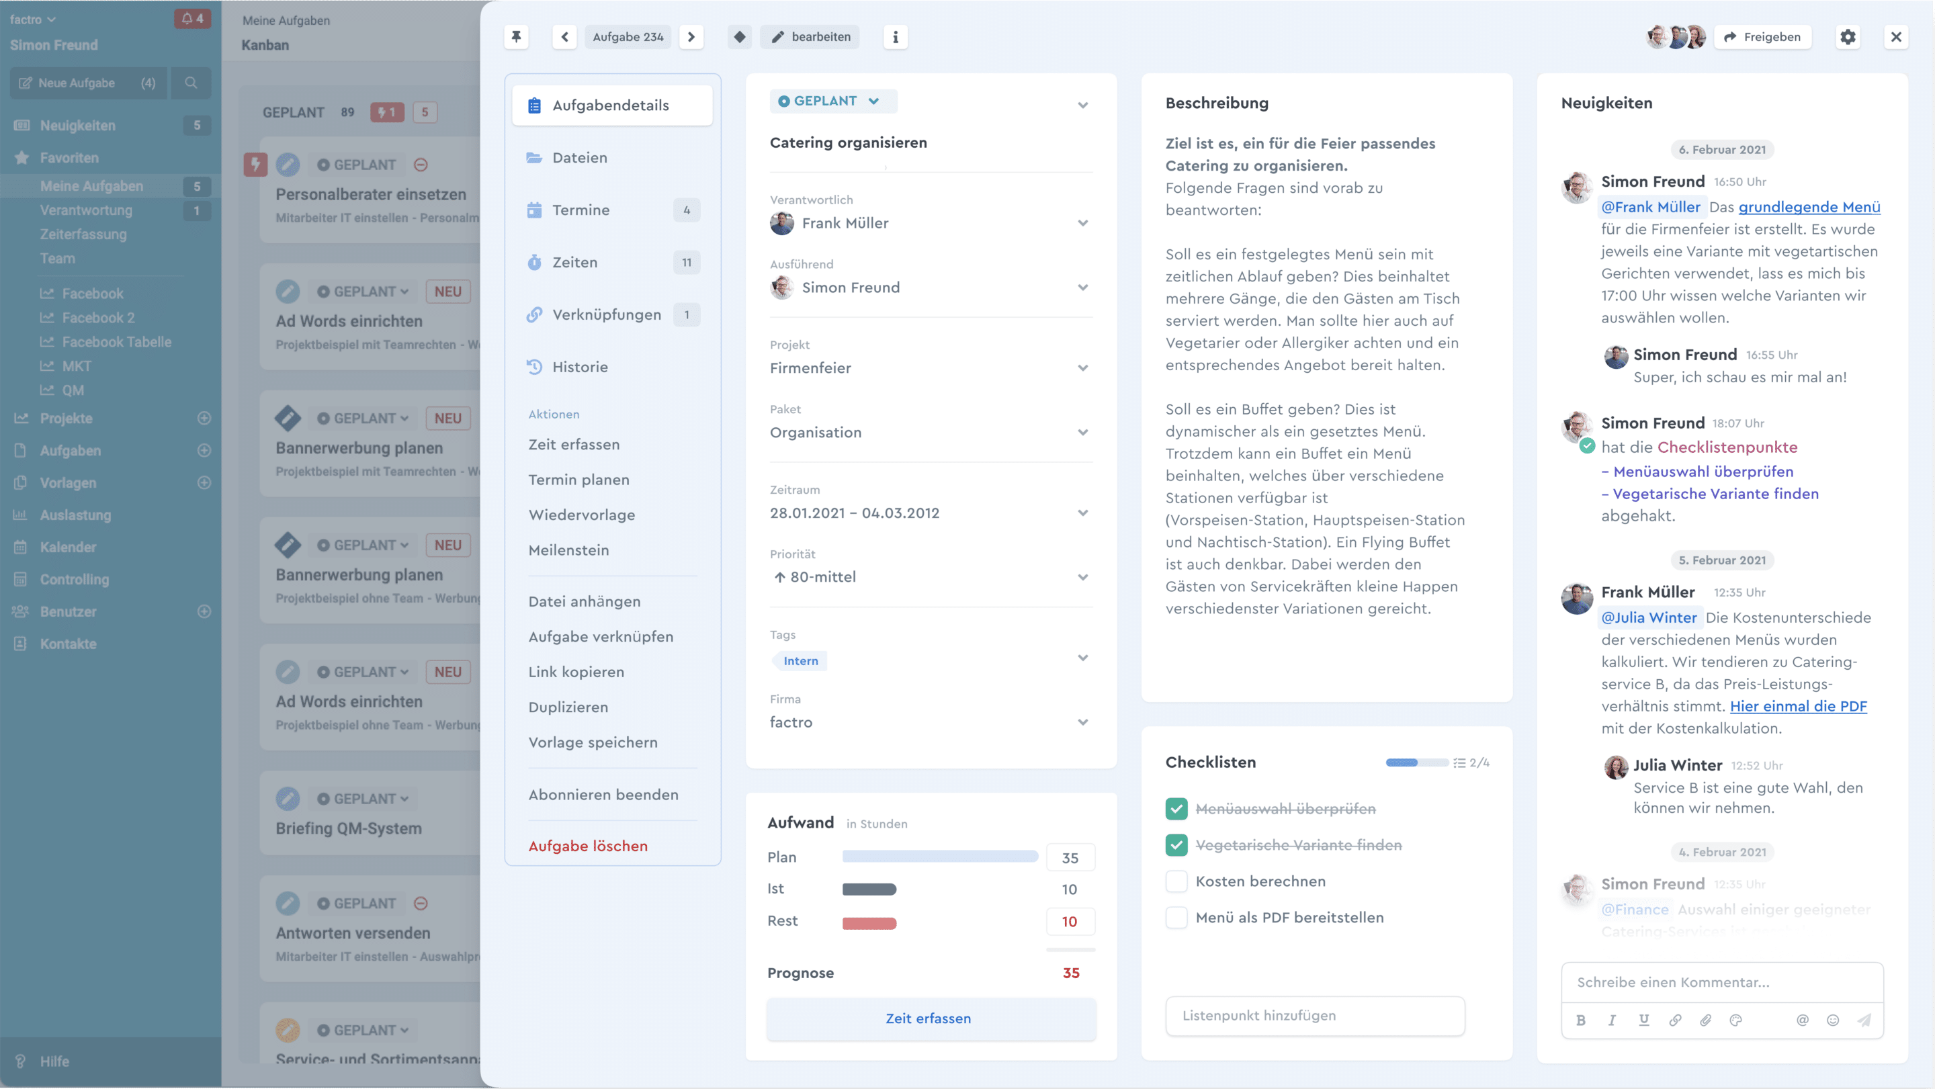Add new Benutzer plus icon

click(204, 611)
